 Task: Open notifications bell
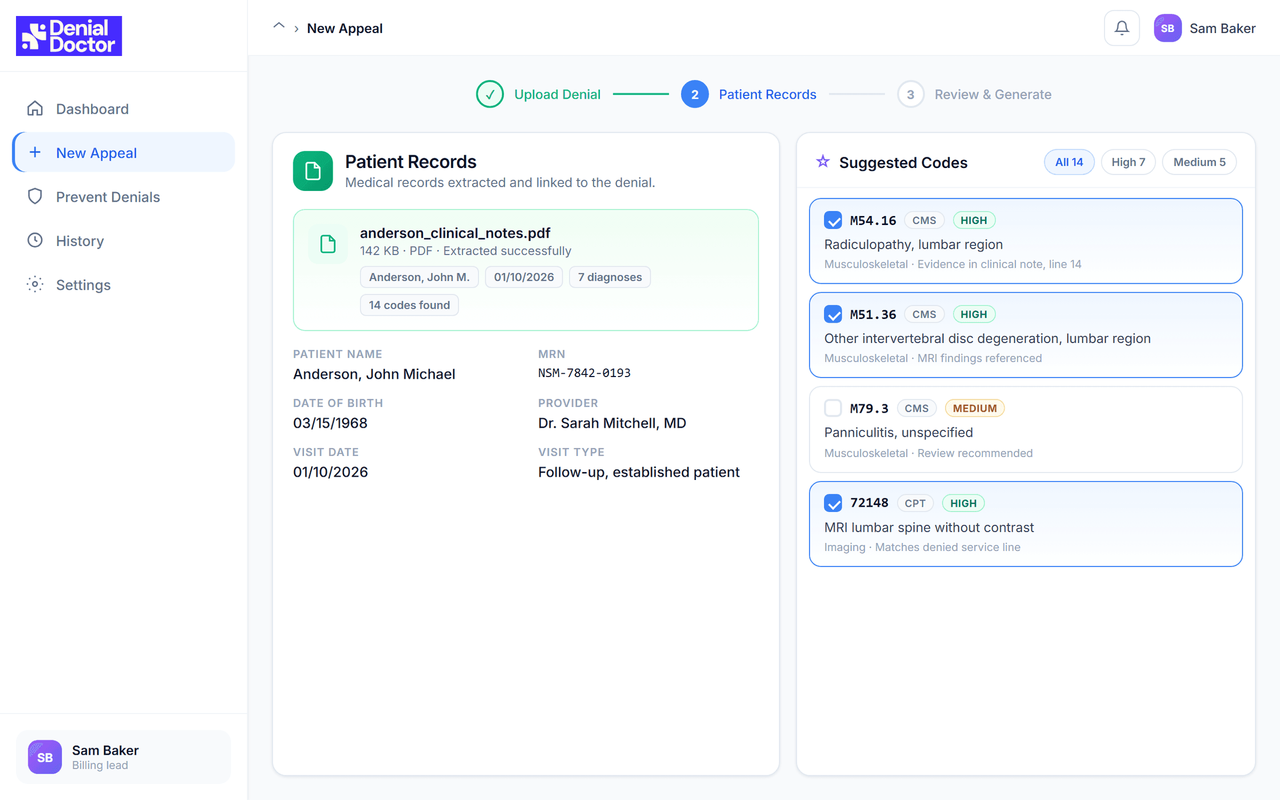(1122, 28)
